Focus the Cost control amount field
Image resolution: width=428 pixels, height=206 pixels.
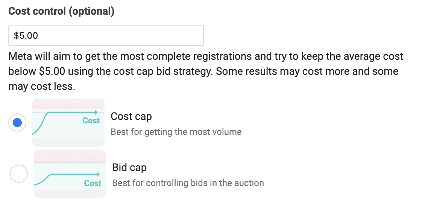coord(106,35)
